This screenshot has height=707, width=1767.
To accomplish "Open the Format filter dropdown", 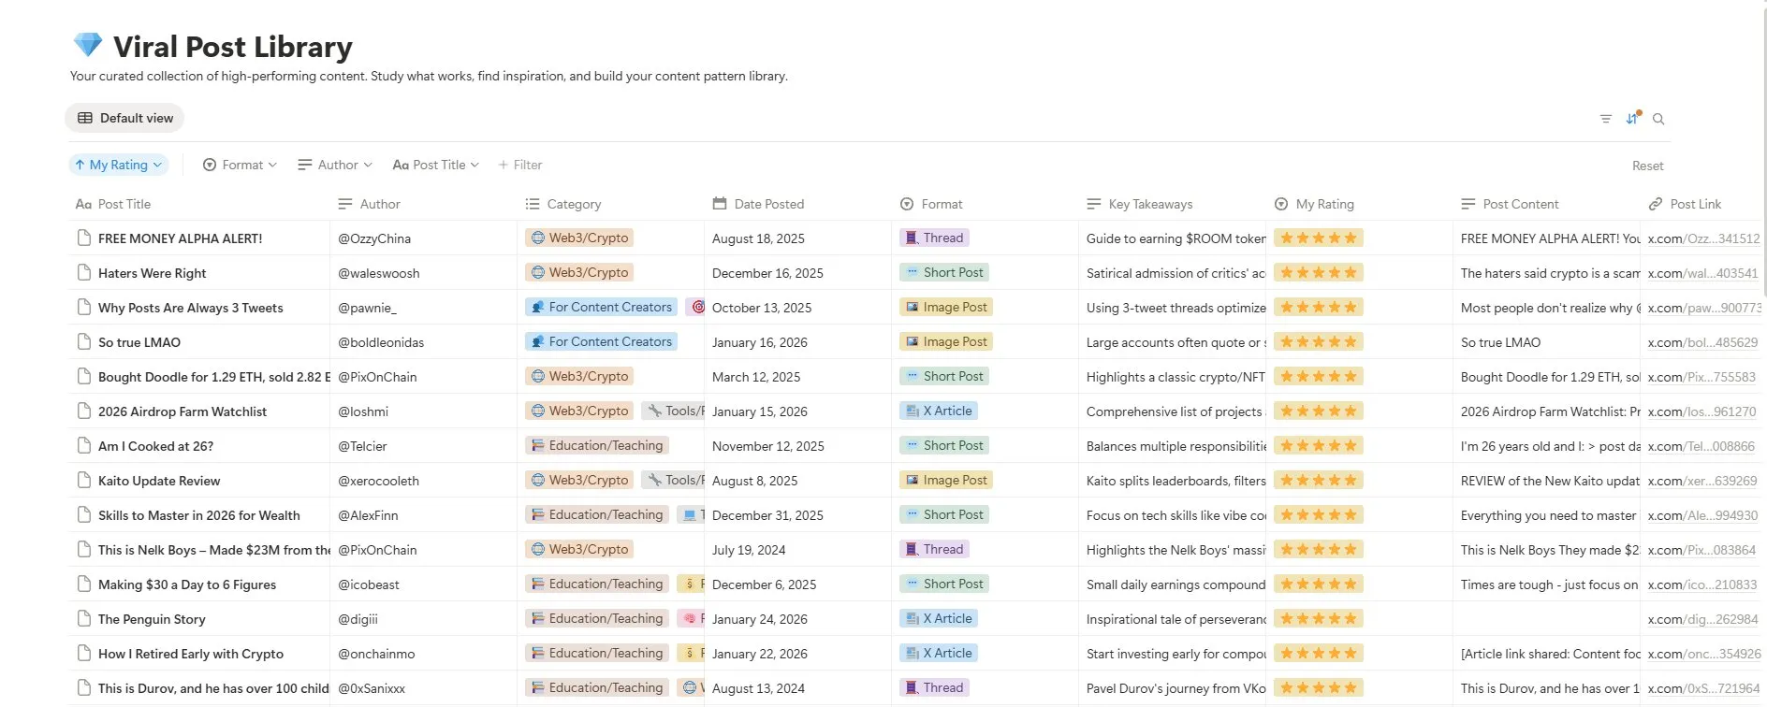I will tap(241, 165).
